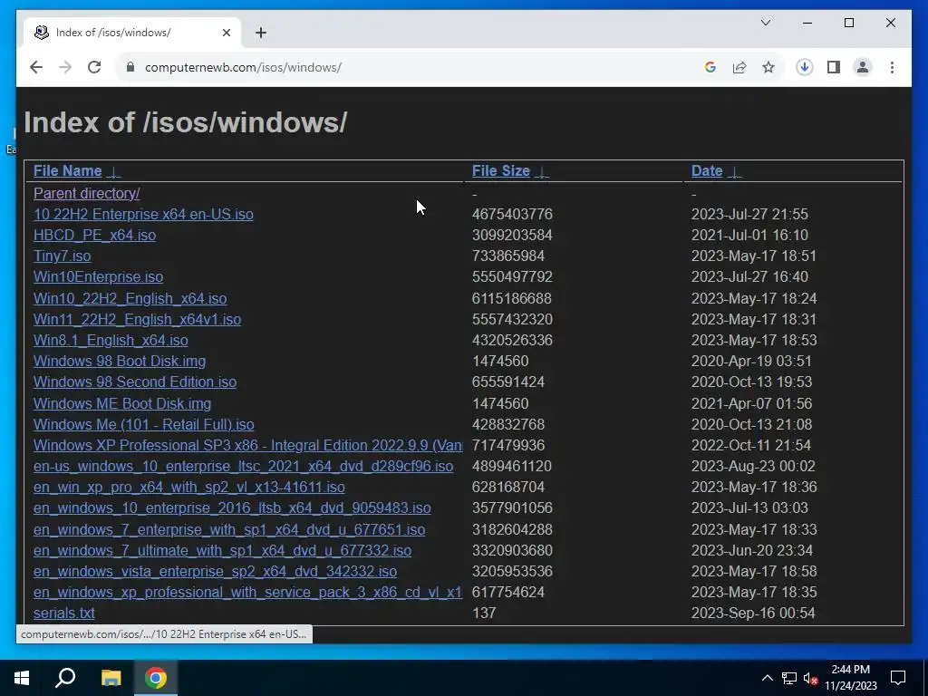
Task: Open the muted volume tray icon
Action: 810,678
